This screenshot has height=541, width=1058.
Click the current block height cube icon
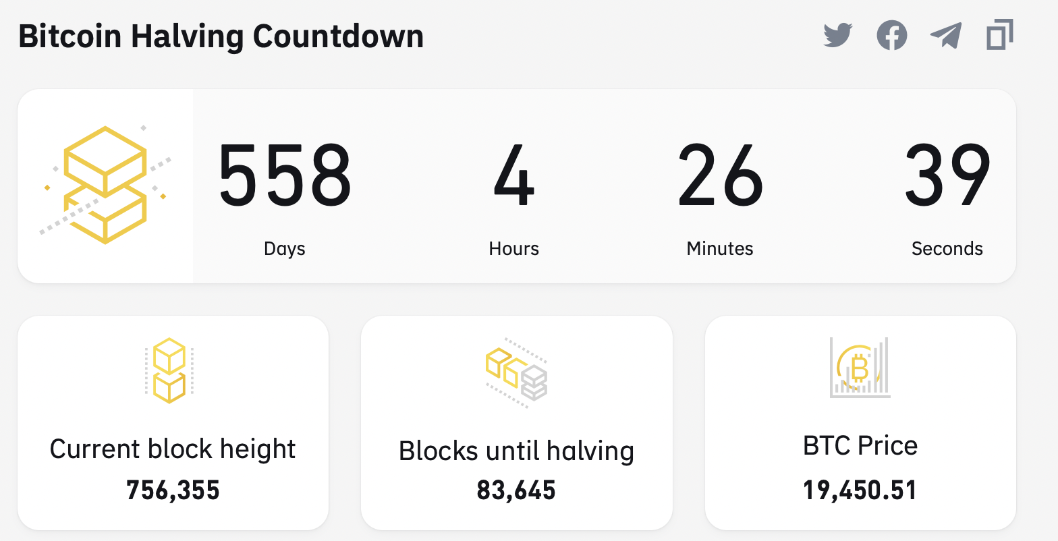click(169, 370)
